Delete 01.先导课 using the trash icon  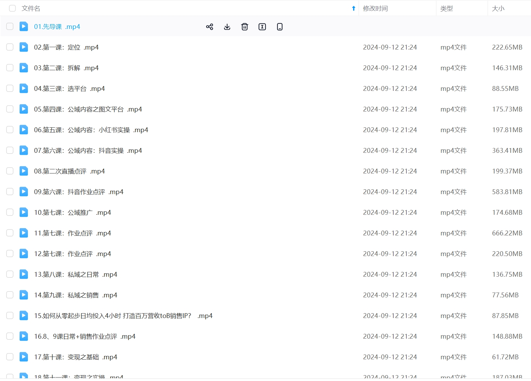click(245, 27)
